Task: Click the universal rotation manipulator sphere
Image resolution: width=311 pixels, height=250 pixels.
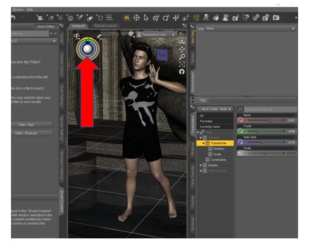Action: point(88,49)
